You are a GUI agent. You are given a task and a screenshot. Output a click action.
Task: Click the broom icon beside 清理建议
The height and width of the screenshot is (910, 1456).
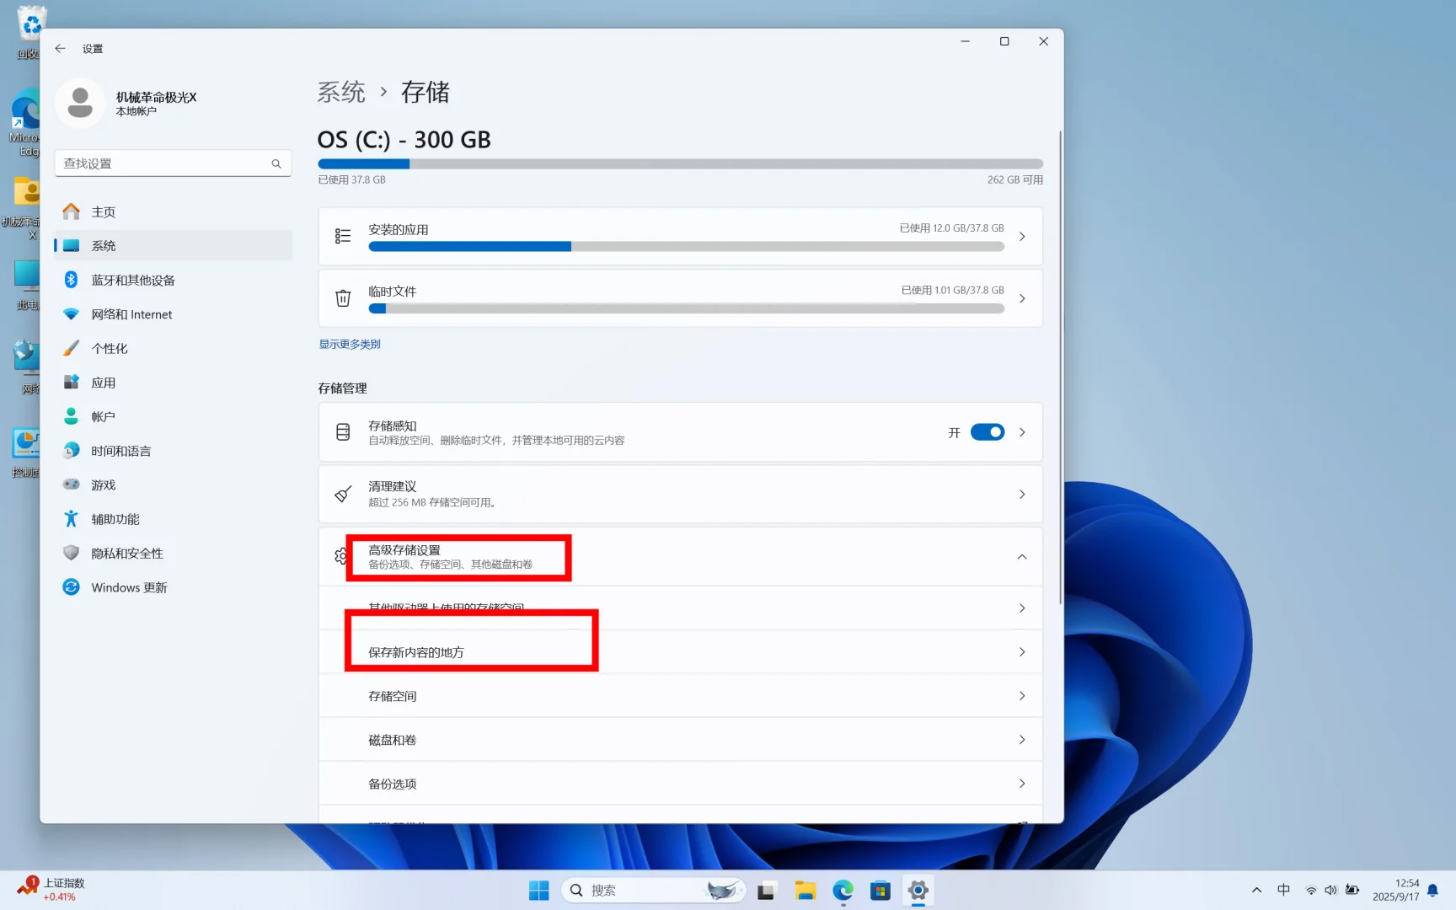coord(342,494)
